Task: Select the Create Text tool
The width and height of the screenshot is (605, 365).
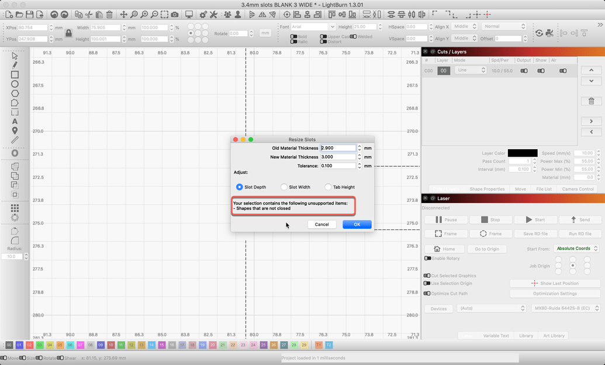Action: [15, 120]
